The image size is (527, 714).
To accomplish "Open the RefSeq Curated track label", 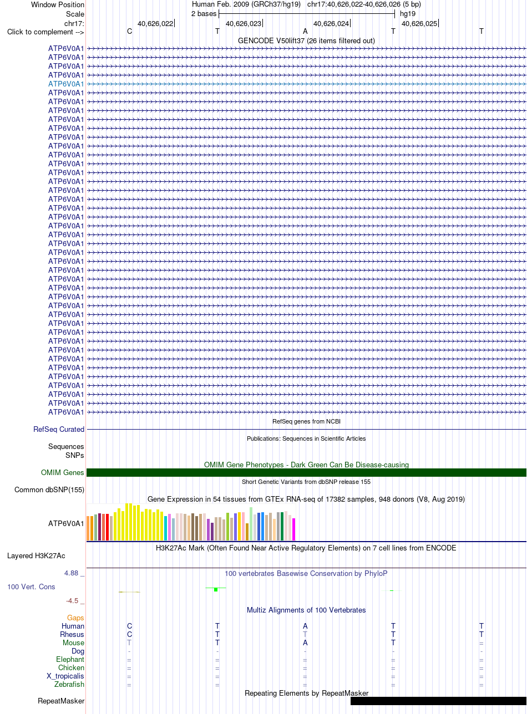I will pos(59,430).
